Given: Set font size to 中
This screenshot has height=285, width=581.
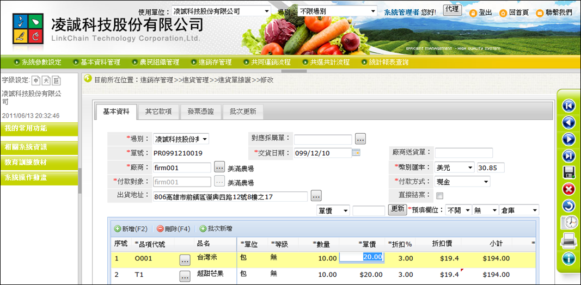Looking at the screenshot, I should point(36,80).
